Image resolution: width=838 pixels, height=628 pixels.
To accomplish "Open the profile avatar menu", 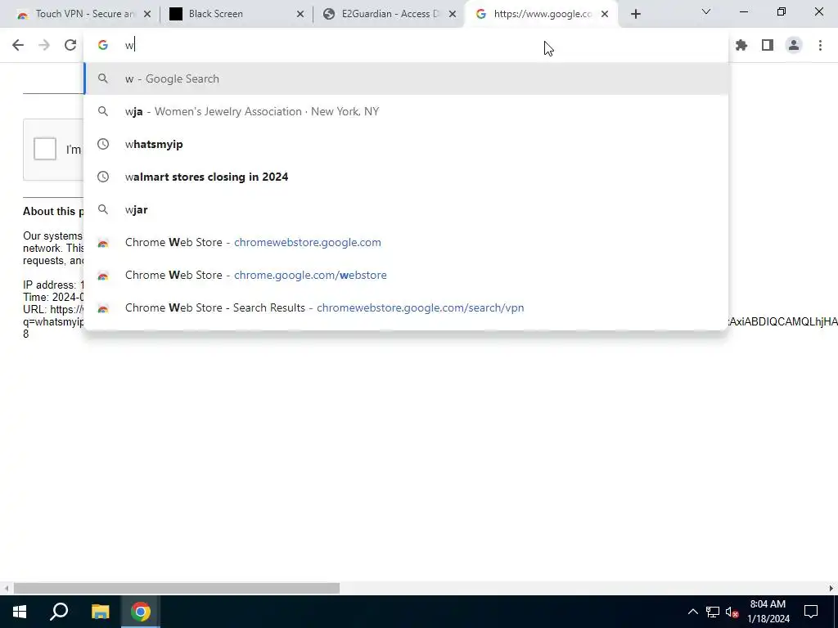I will click(x=794, y=46).
